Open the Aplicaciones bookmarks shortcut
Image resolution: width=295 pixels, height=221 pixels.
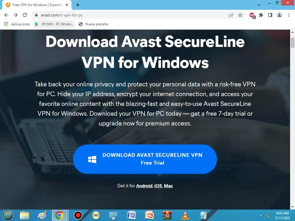tap(17, 24)
